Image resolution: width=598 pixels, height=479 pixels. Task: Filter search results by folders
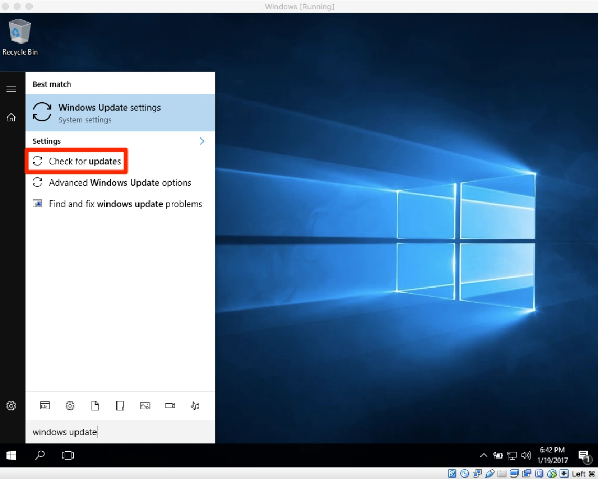[x=120, y=406]
